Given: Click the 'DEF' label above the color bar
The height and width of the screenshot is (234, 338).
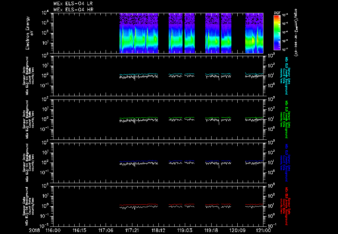Looking at the screenshot, I should click(x=277, y=13).
